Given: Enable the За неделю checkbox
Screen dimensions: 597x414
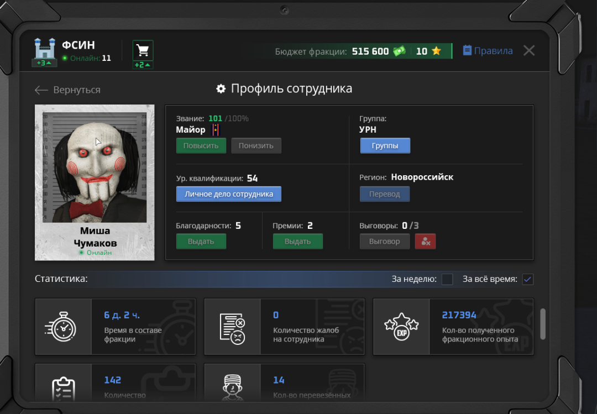Looking at the screenshot, I should click(447, 279).
